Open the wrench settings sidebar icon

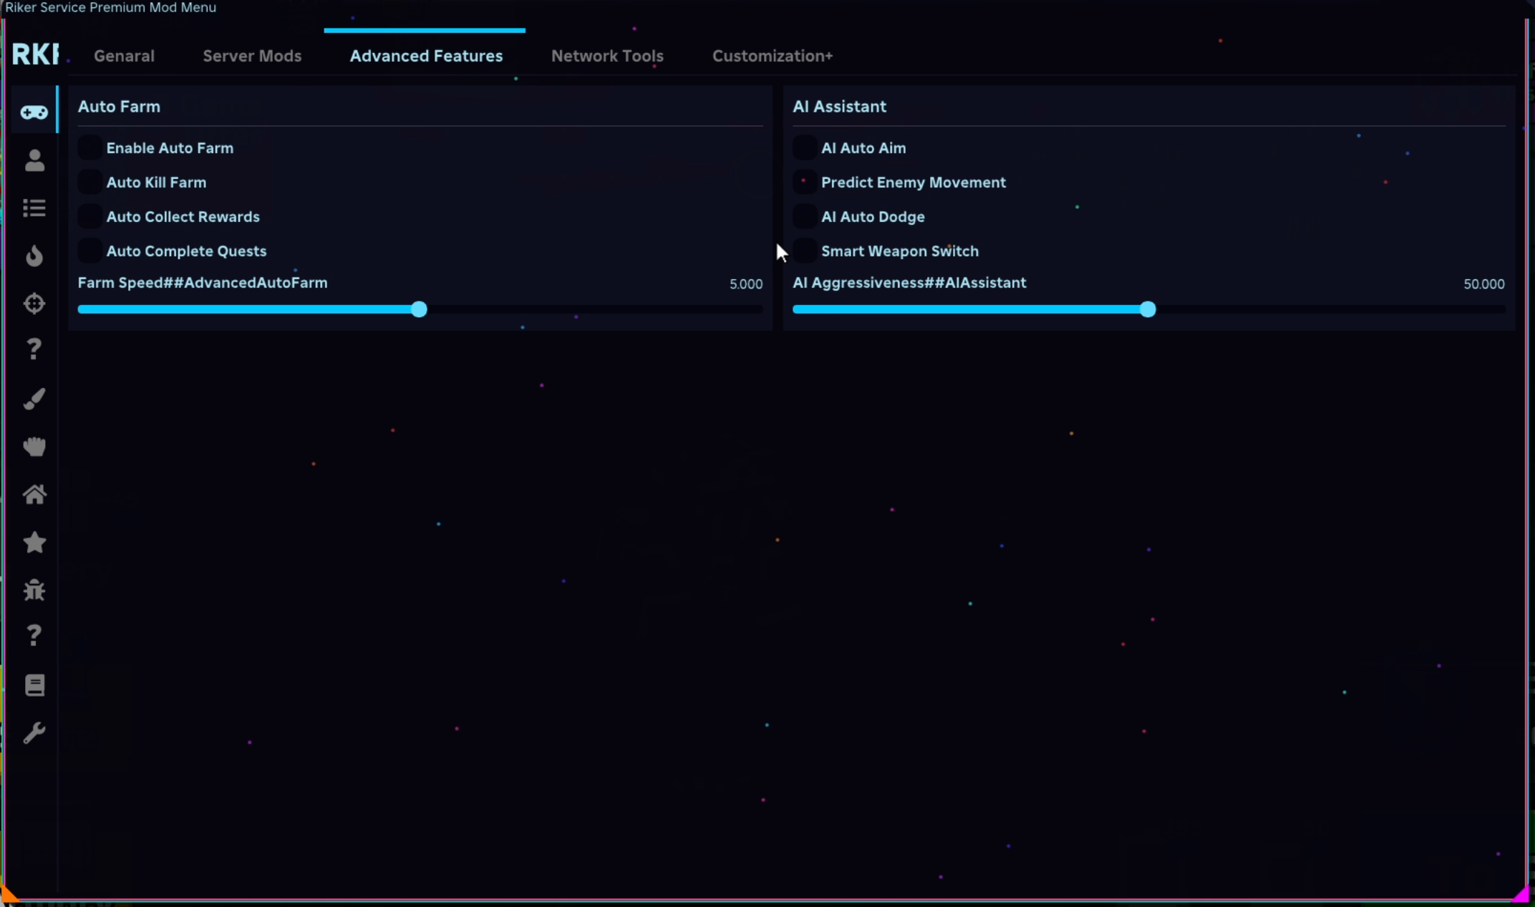click(34, 733)
